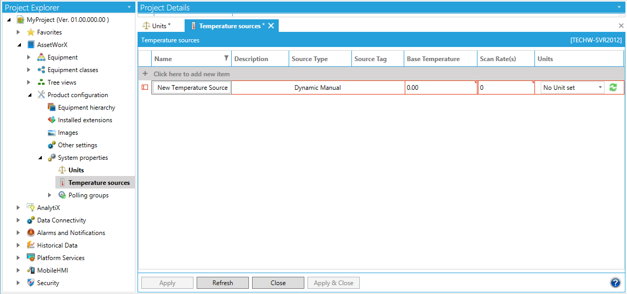Click the row indicator of New Temperature Source
The height and width of the screenshot is (294, 627).
pyautogui.click(x=145, y=88)
